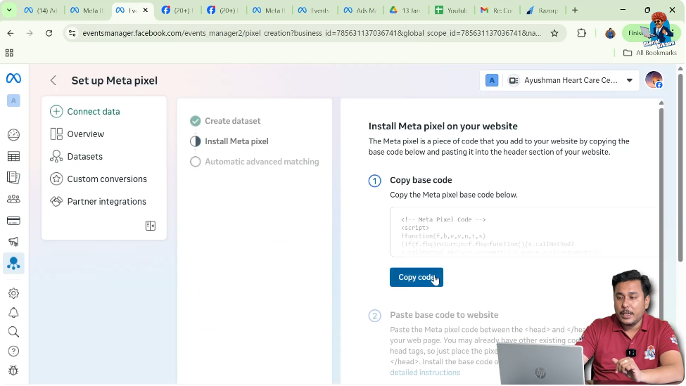The width and height of the screenshot is (686, 386).
Task: Click the Copy code button
Action: click(416, 278)
